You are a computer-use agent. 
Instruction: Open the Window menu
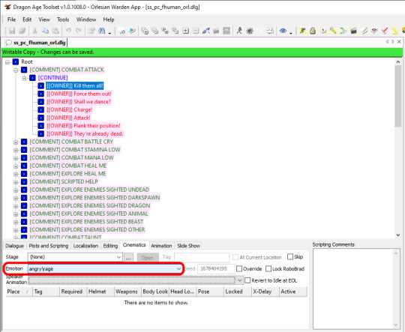[86, 19]
